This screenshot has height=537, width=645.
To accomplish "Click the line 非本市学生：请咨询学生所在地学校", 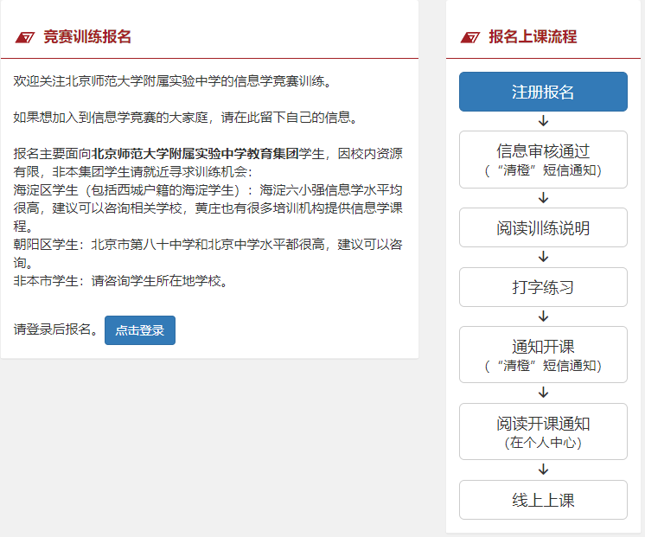I will [120, 281].
